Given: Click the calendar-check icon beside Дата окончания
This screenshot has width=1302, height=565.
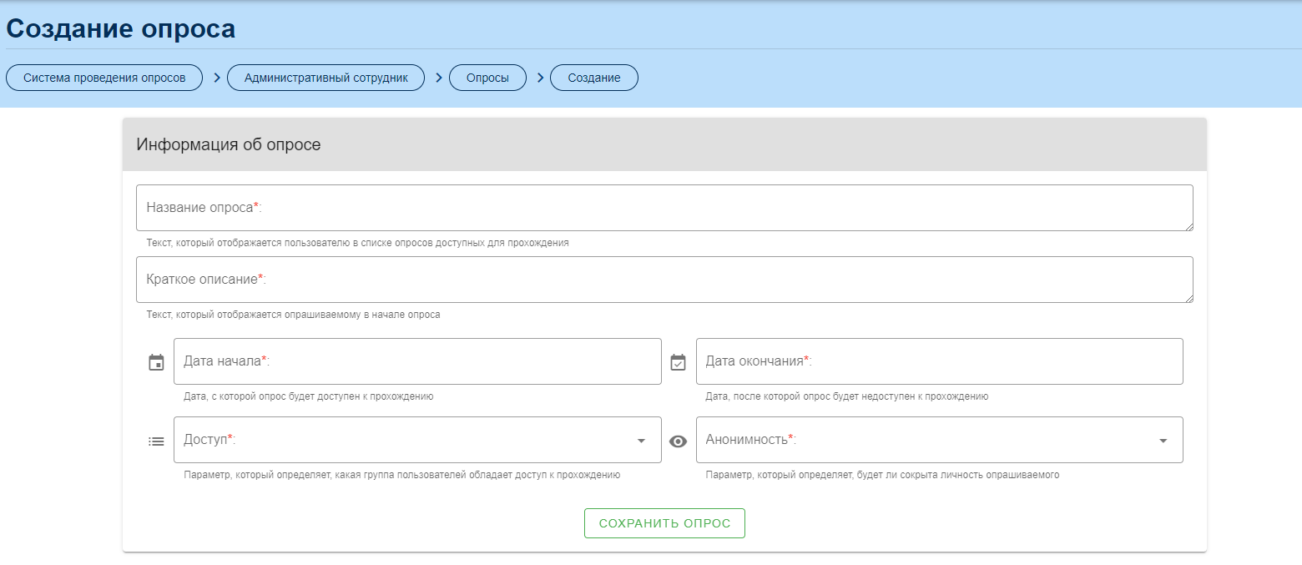Looking at the screenshot, I should click(679, 362).
